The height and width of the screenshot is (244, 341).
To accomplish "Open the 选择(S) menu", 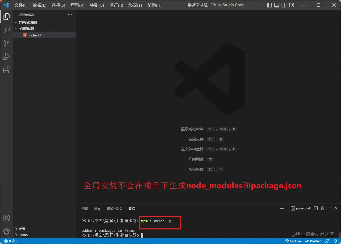I will (58, 5).
